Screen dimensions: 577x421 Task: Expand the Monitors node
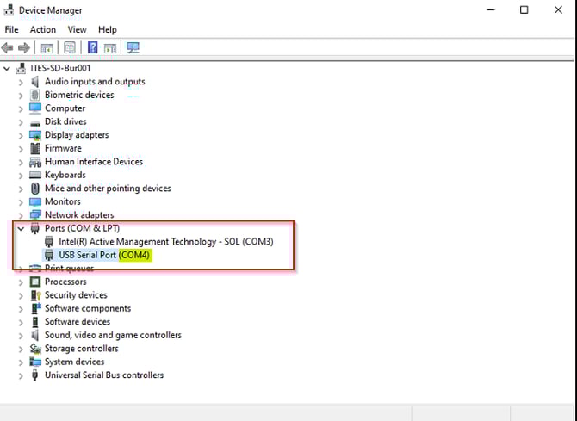click(21, 202)
